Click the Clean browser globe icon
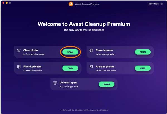167x114 pixels. (x=91, y=50)
